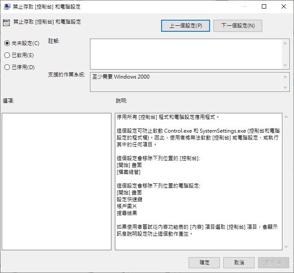Click the title bar window icon
The height and width of the screenshot is (273, 294).
7,7
